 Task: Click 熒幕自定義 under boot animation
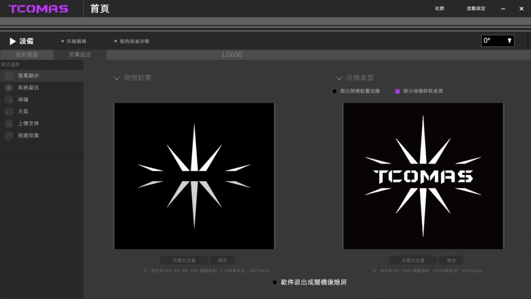click(x=184, y=260)
